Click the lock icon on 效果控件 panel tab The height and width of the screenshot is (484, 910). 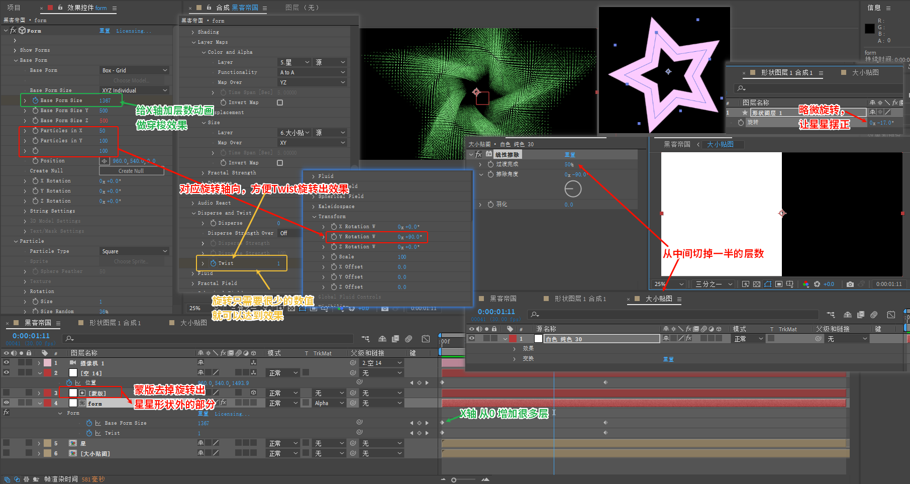point(60,8)
